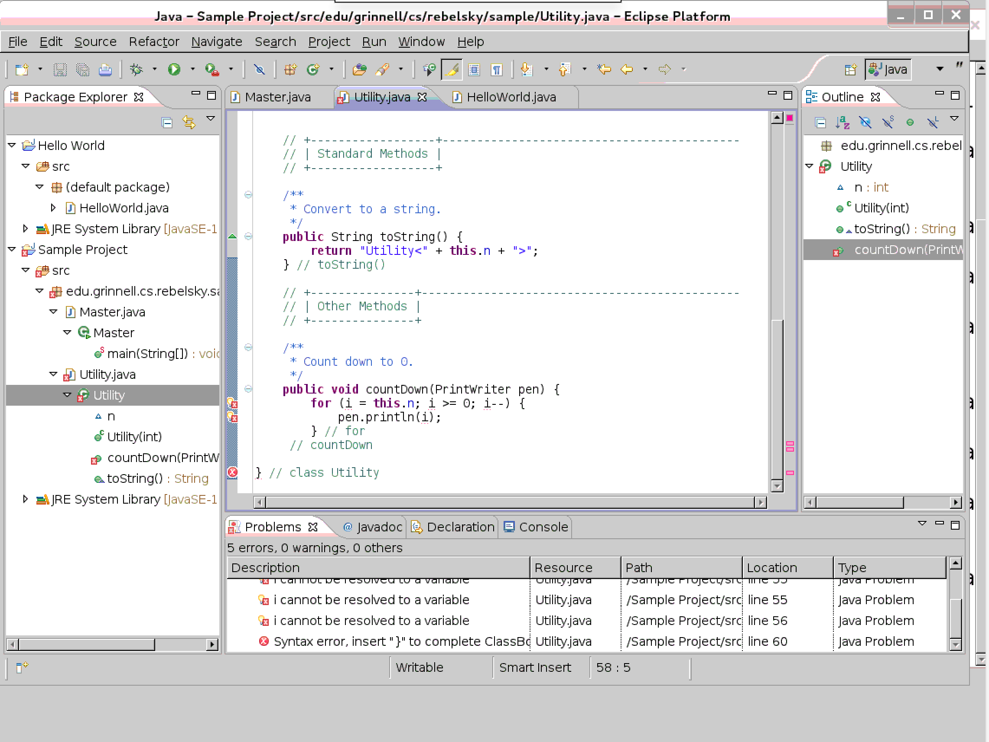Screen dimensions: 989x742
Task: Click the Last Edit Location icon
Action: click(x=604, y=69)
